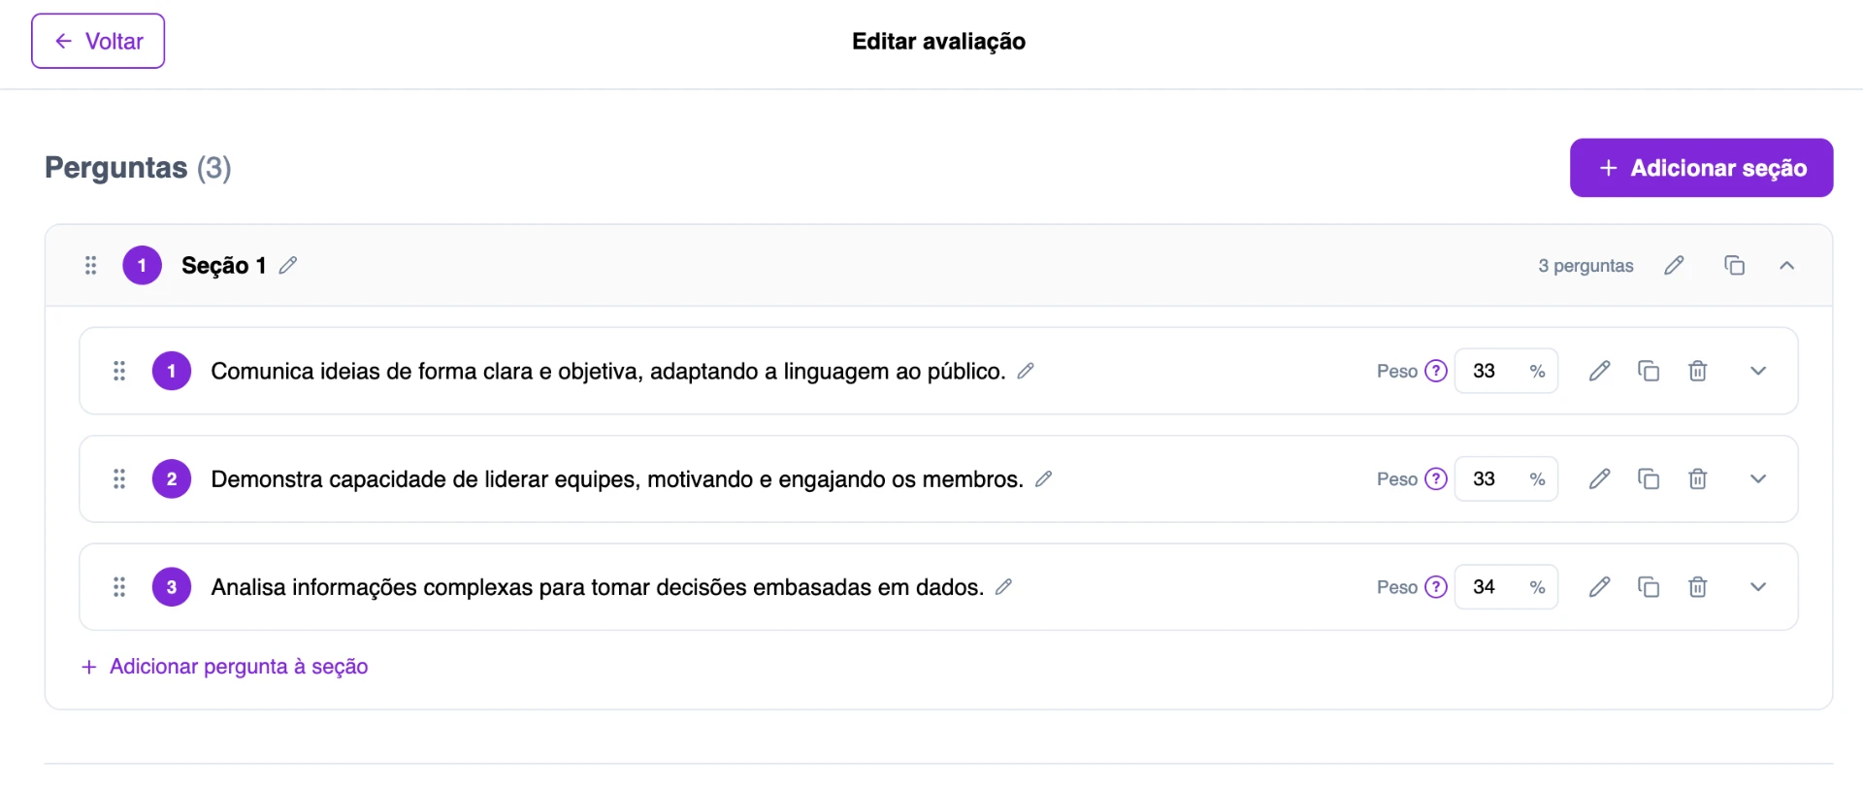This screenshot has width=1863, height=789.
Task: Grab drag handle of Demonstra capacidade question
Action: click(x=119, y=478)
